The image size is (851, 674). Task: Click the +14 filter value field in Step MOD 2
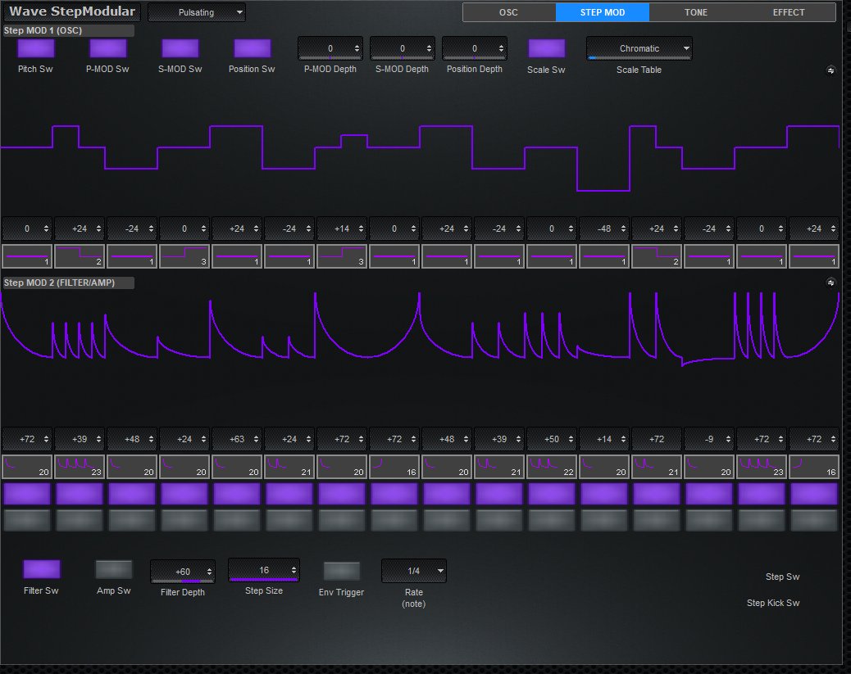point(604,439)
